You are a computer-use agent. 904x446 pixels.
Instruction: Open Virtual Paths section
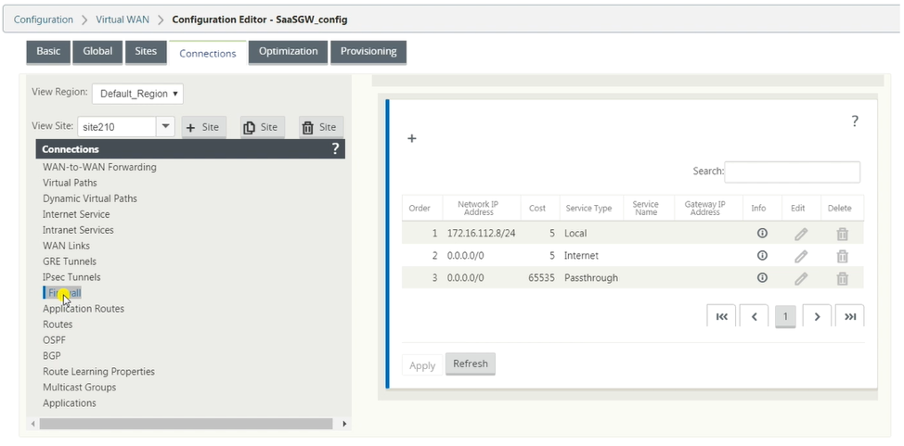(70, 183)
